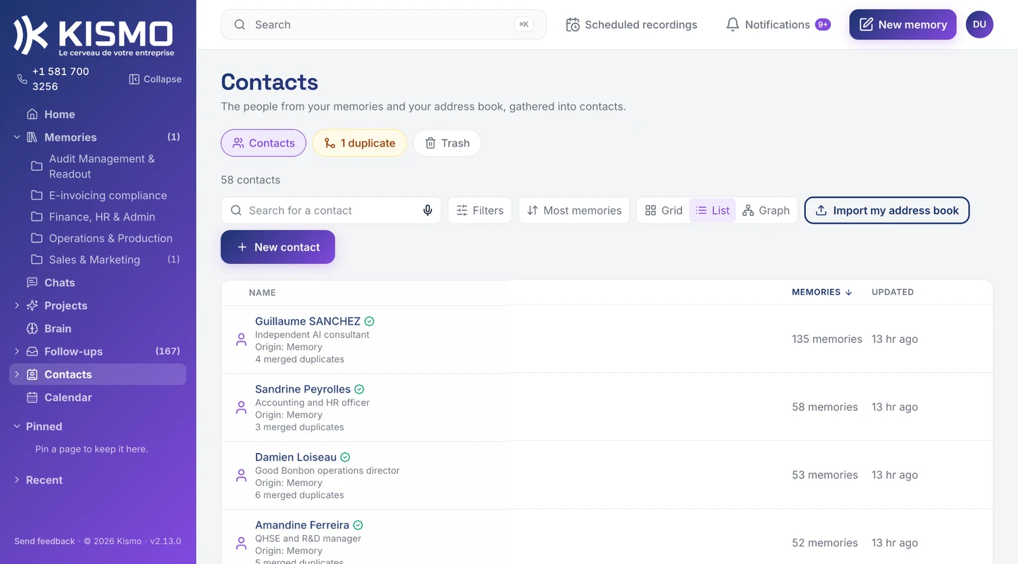The width and height of the screenshot is (1018, 564).
Task: Open Filters
Action: [480, 210]
